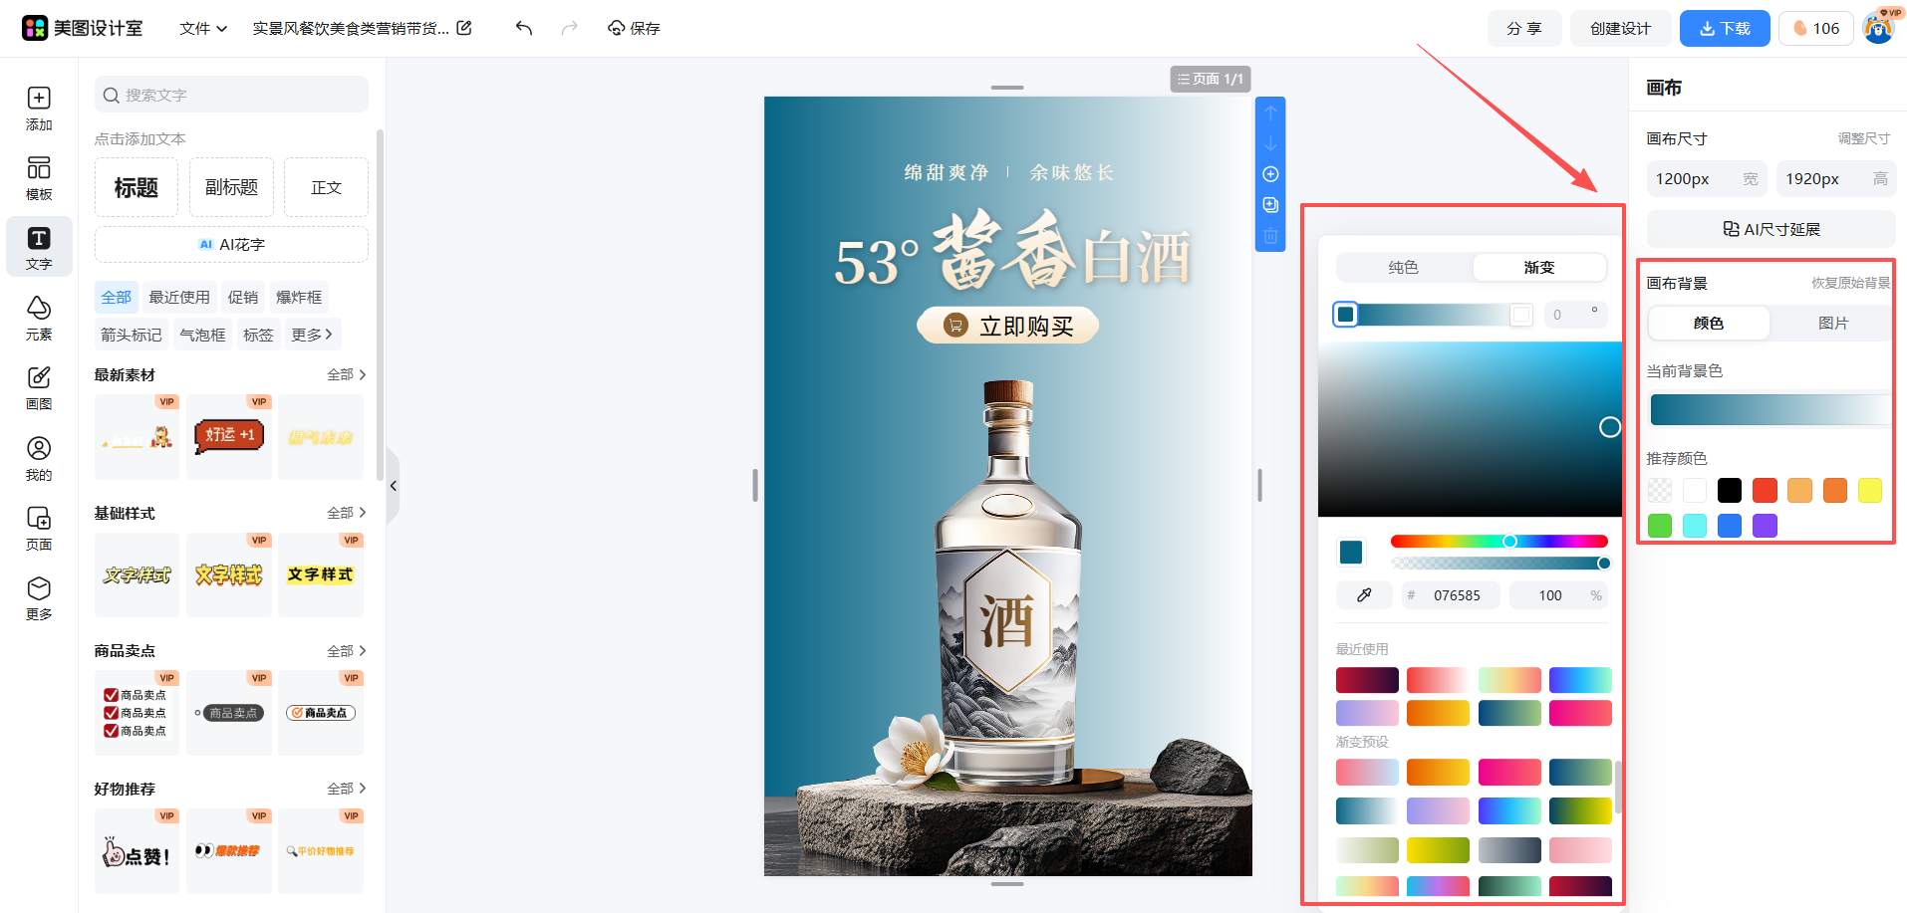This screenshot has height=913, width=1907.
Task: Click the eyedropper color picker icon
Action: point(1365,595)
